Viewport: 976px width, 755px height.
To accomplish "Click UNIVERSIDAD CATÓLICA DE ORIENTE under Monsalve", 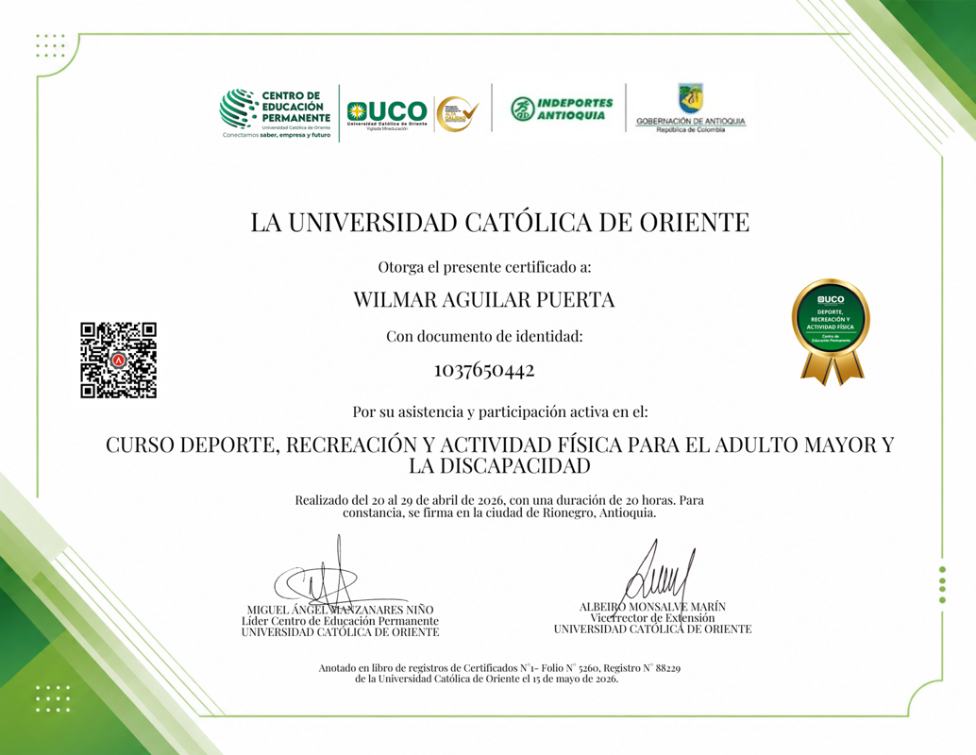I will tap(652, 629).
